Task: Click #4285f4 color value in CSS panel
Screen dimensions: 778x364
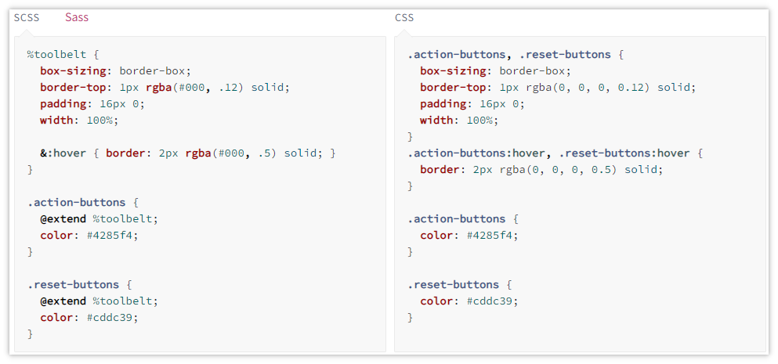Action: point(493,236)
